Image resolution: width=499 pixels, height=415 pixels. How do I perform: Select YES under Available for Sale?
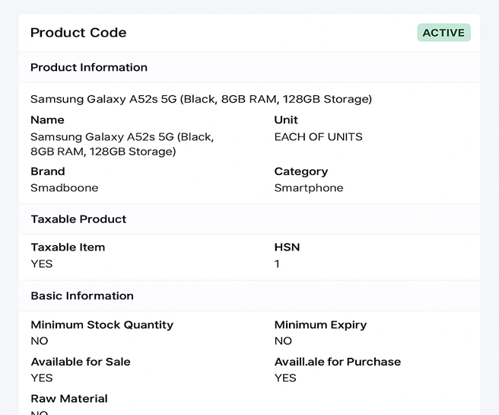point(42,378)
